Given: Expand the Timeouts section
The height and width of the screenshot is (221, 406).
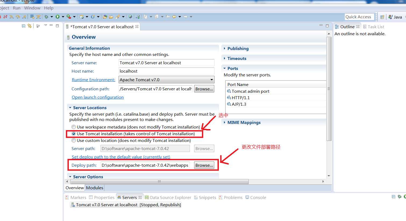Looking at the screenshot, I should click(225, 58).
